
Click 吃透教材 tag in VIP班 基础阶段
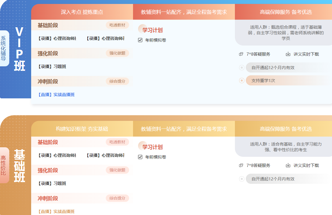(x=117, y=25)
